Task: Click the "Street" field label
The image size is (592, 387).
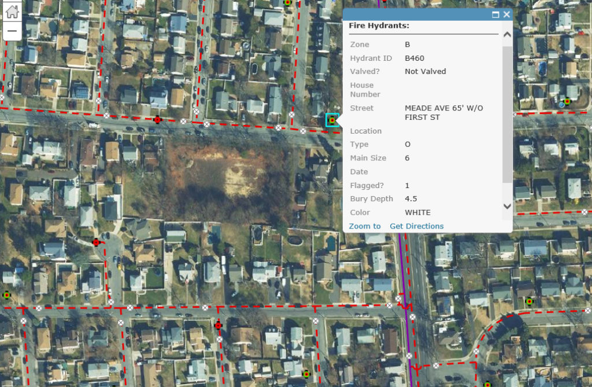Action: pos(362,108)
